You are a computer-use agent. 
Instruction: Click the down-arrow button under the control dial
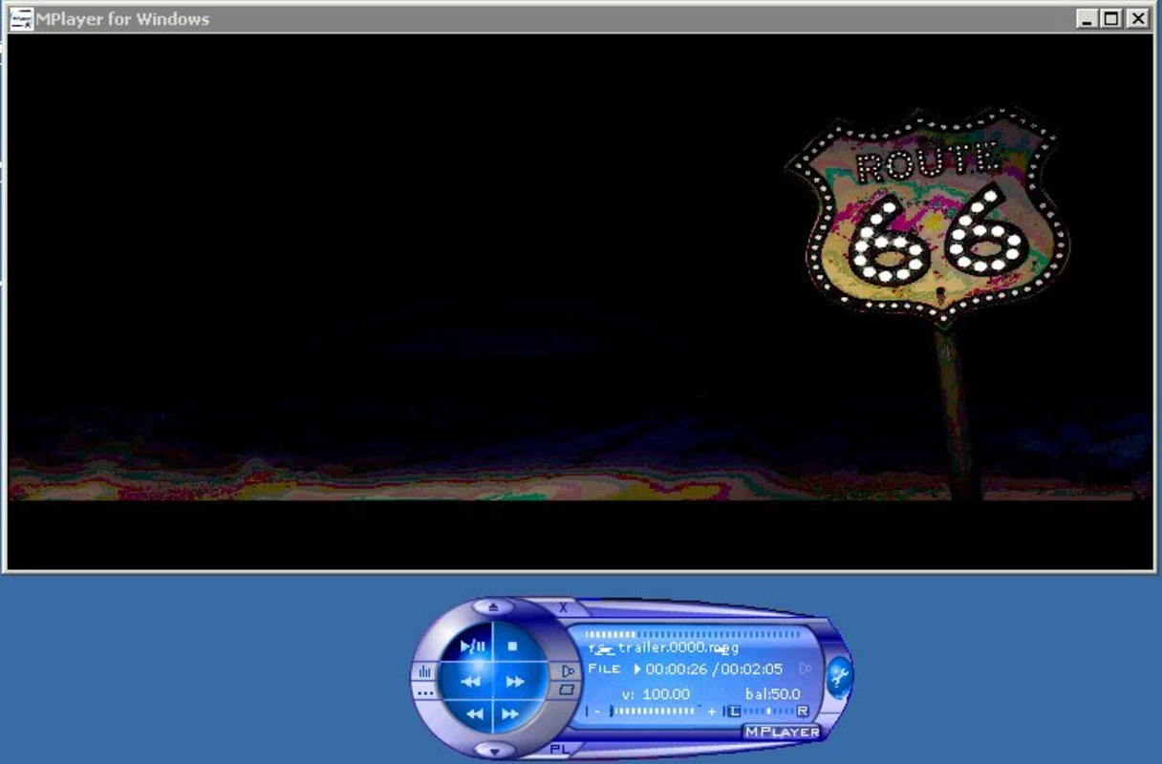coord(494,752)
